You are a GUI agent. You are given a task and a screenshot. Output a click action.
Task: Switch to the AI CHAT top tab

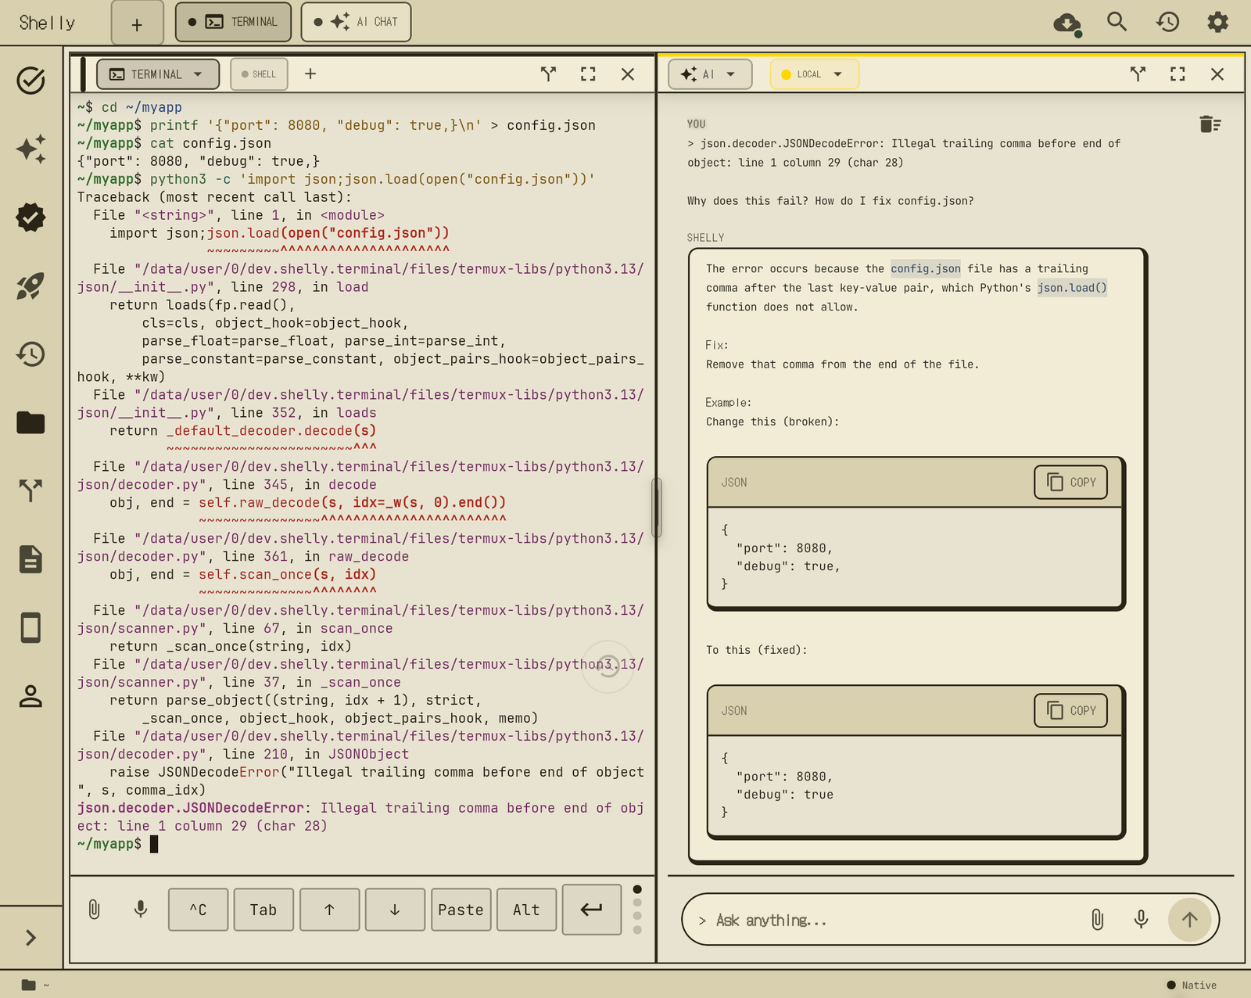[x=356, y=22]
